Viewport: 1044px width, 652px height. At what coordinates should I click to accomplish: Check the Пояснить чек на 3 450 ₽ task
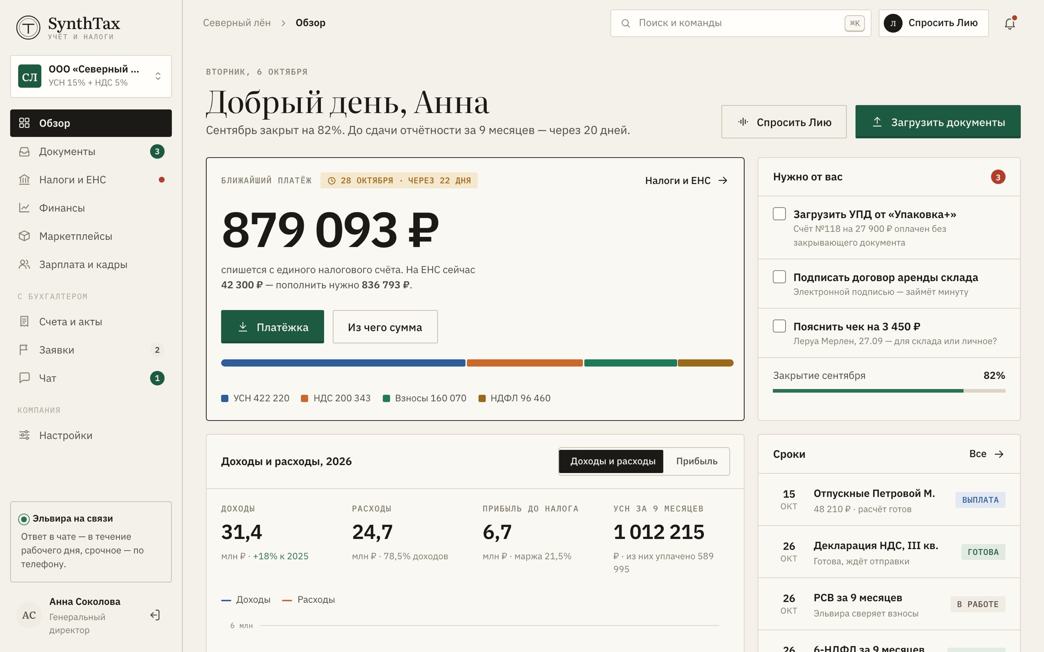click(779, 326)
